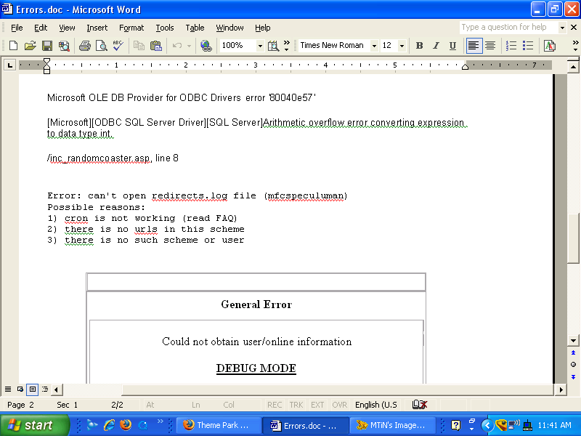Expand hidden Quick Launch icons chevron
The image size is (581, 436).
tap(160, 421)
